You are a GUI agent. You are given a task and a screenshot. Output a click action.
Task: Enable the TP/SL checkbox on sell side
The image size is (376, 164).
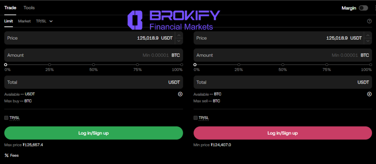click(195, 118)
